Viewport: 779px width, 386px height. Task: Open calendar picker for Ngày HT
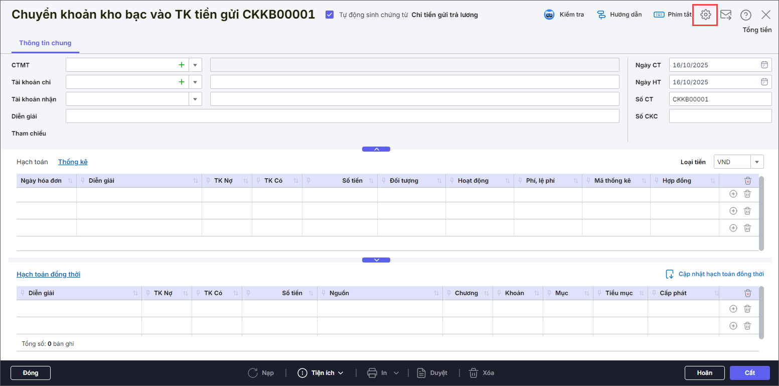coord(764,82)
